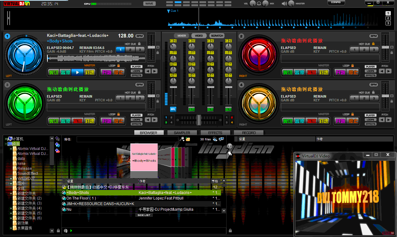
Task: Open the SCRATCH panel tab
Action: pos(217,36)
